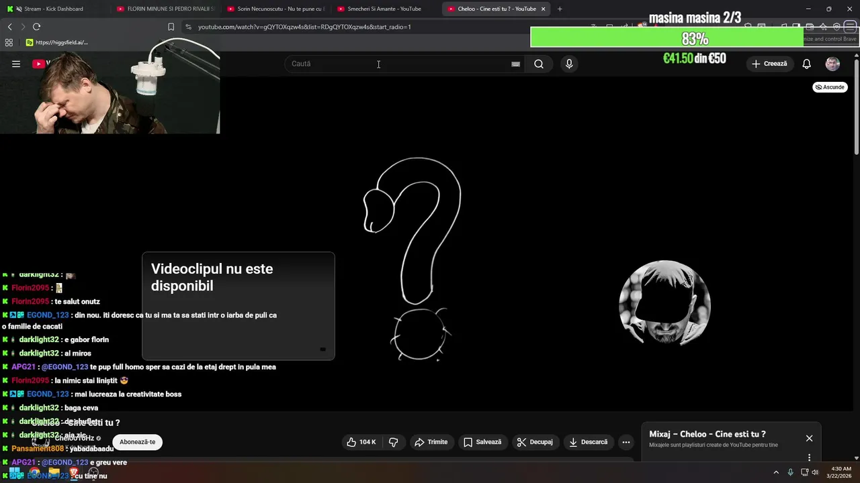
Task: Open more video actions three-dot menu
Action: point(626,442)
